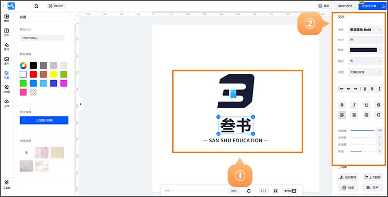388x197 pixels.
Task: Toggle Italic formatting button
Action: (x=354, y=105)
